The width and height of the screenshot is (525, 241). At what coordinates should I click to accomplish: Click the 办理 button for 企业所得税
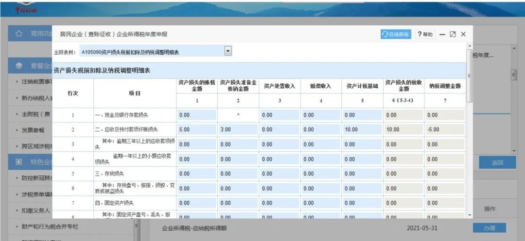(489, 228)
